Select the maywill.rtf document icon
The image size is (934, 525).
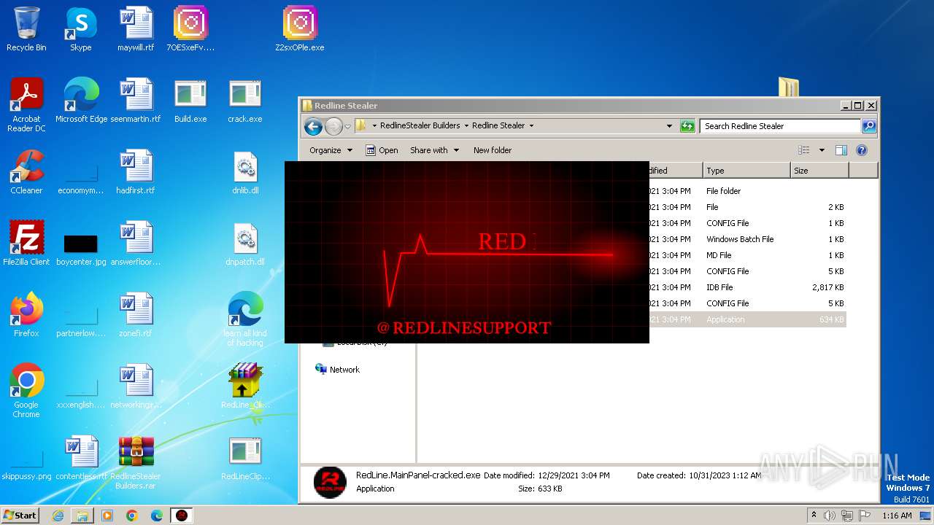tap(136, 29)
